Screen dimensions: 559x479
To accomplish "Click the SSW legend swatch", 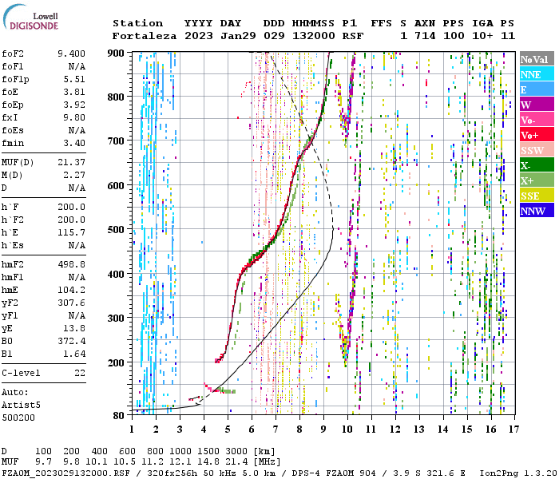I will tap(537, 150).
